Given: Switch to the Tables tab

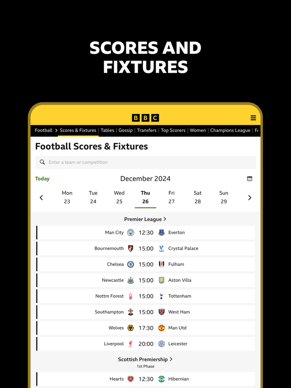Looking at the screenshot, I should tap(107, 130).
